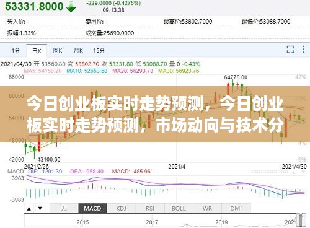Open the 月K chart tab
The image size is (310, 228).
pyautogui.click(x=78, y=51)
